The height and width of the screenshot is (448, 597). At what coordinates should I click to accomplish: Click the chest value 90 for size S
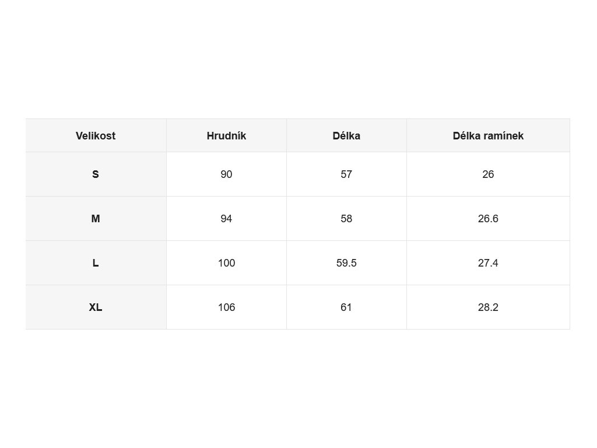(226, 174)
